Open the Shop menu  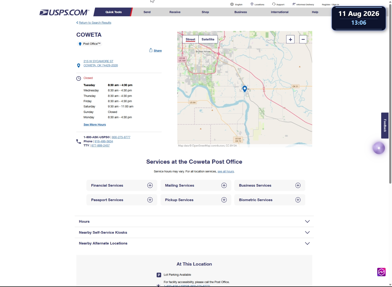205,12
